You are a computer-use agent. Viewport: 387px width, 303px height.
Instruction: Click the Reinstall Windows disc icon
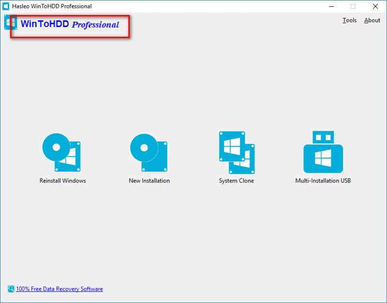61,152
